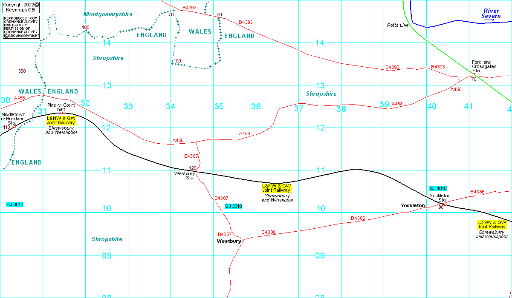Click the railway label near Plas-y-Court halt
The height and width of the screenshot is (298, 512).
[61, 120]
